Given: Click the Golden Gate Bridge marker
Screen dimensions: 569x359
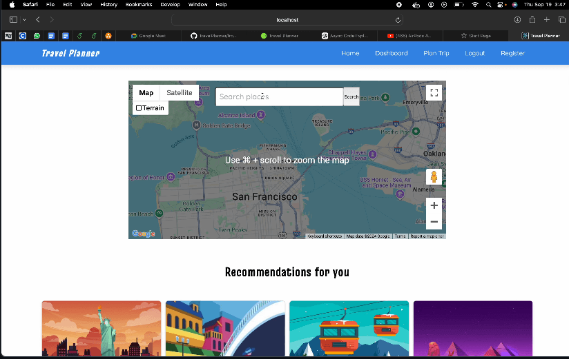Looking at the screenshot, I should 196,125.
